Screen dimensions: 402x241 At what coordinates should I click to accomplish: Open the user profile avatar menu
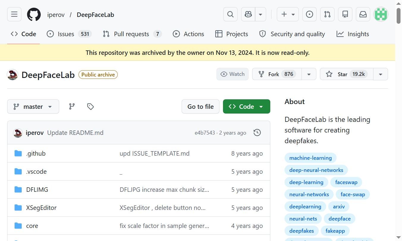click(x=381, y=14)
